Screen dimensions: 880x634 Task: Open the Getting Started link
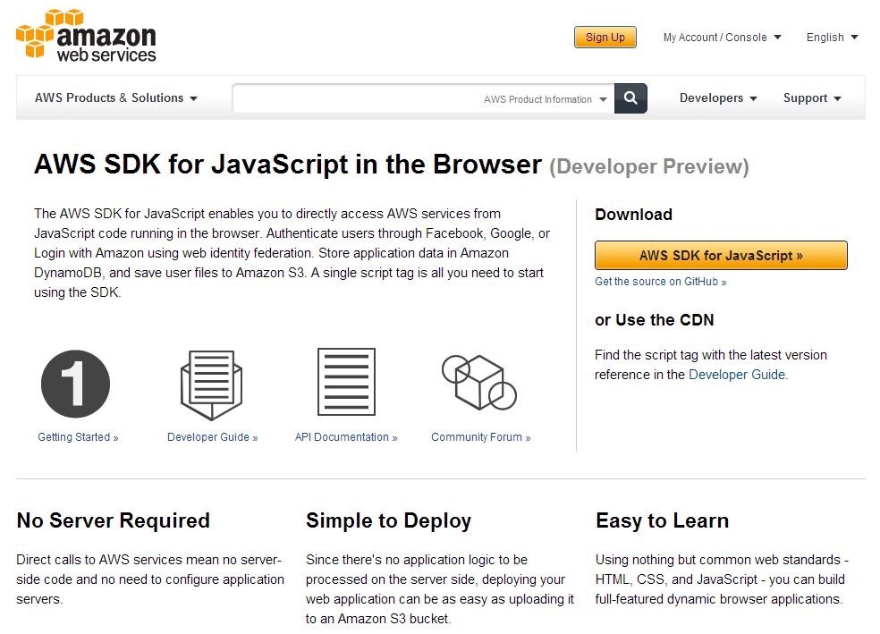pyautogui.click(x=78, y=437)
